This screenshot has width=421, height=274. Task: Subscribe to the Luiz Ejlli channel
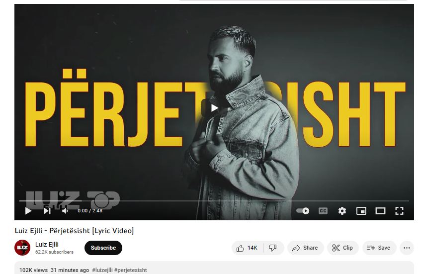click(x=103, y=248)
